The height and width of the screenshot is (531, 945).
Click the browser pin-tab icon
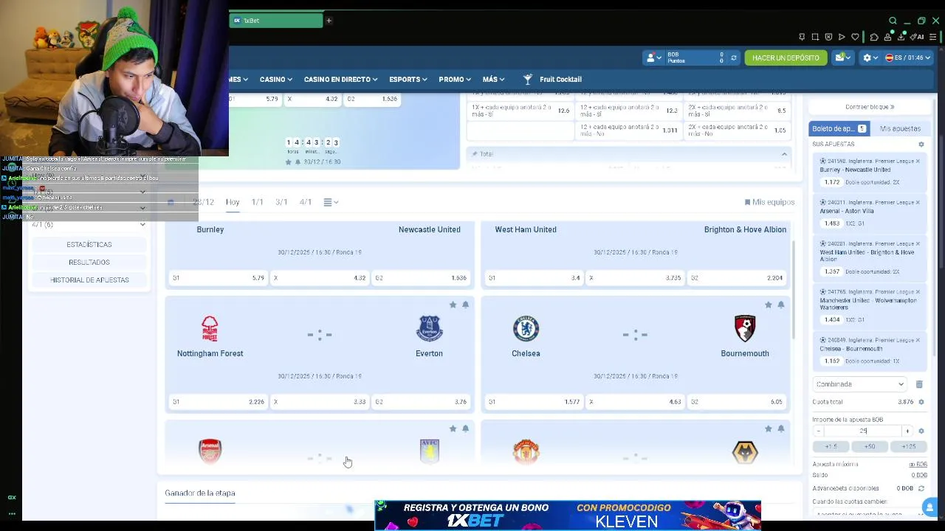click(802, 37)
